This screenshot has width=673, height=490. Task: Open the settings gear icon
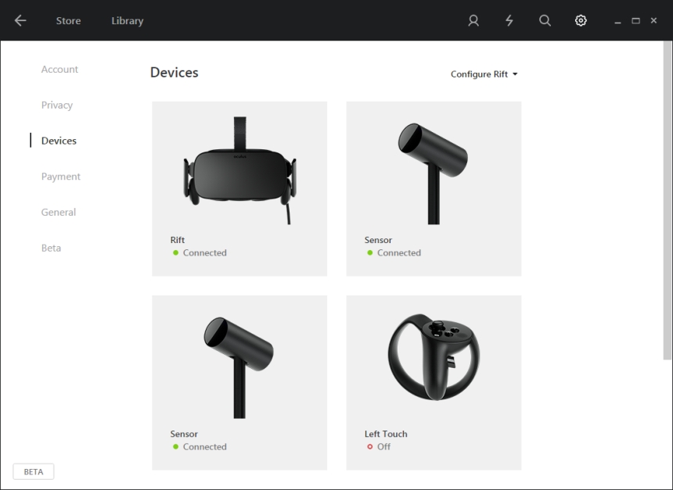(x=581, y=20)
